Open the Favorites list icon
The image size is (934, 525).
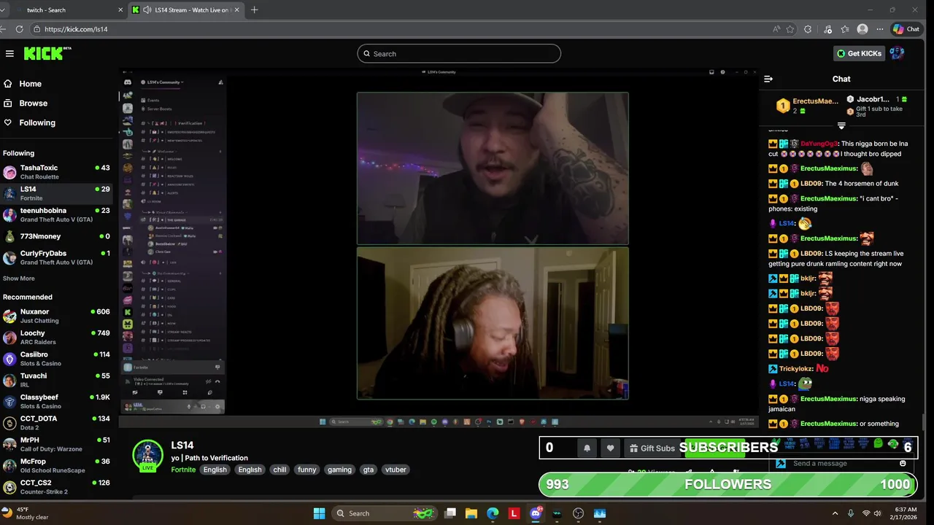pyautogui.click(x=845, y=29)
